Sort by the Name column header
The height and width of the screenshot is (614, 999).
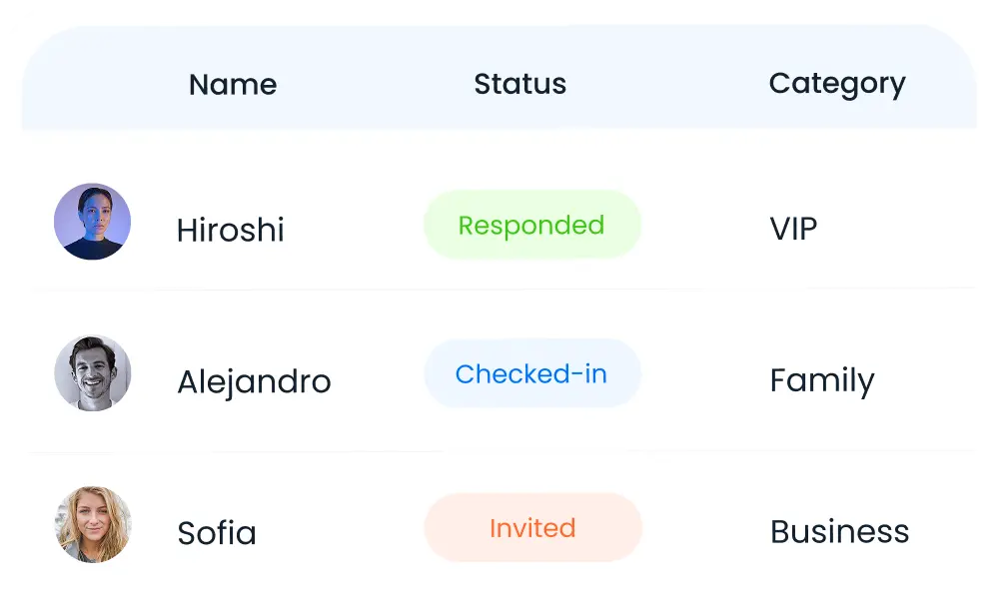(233, 85)
